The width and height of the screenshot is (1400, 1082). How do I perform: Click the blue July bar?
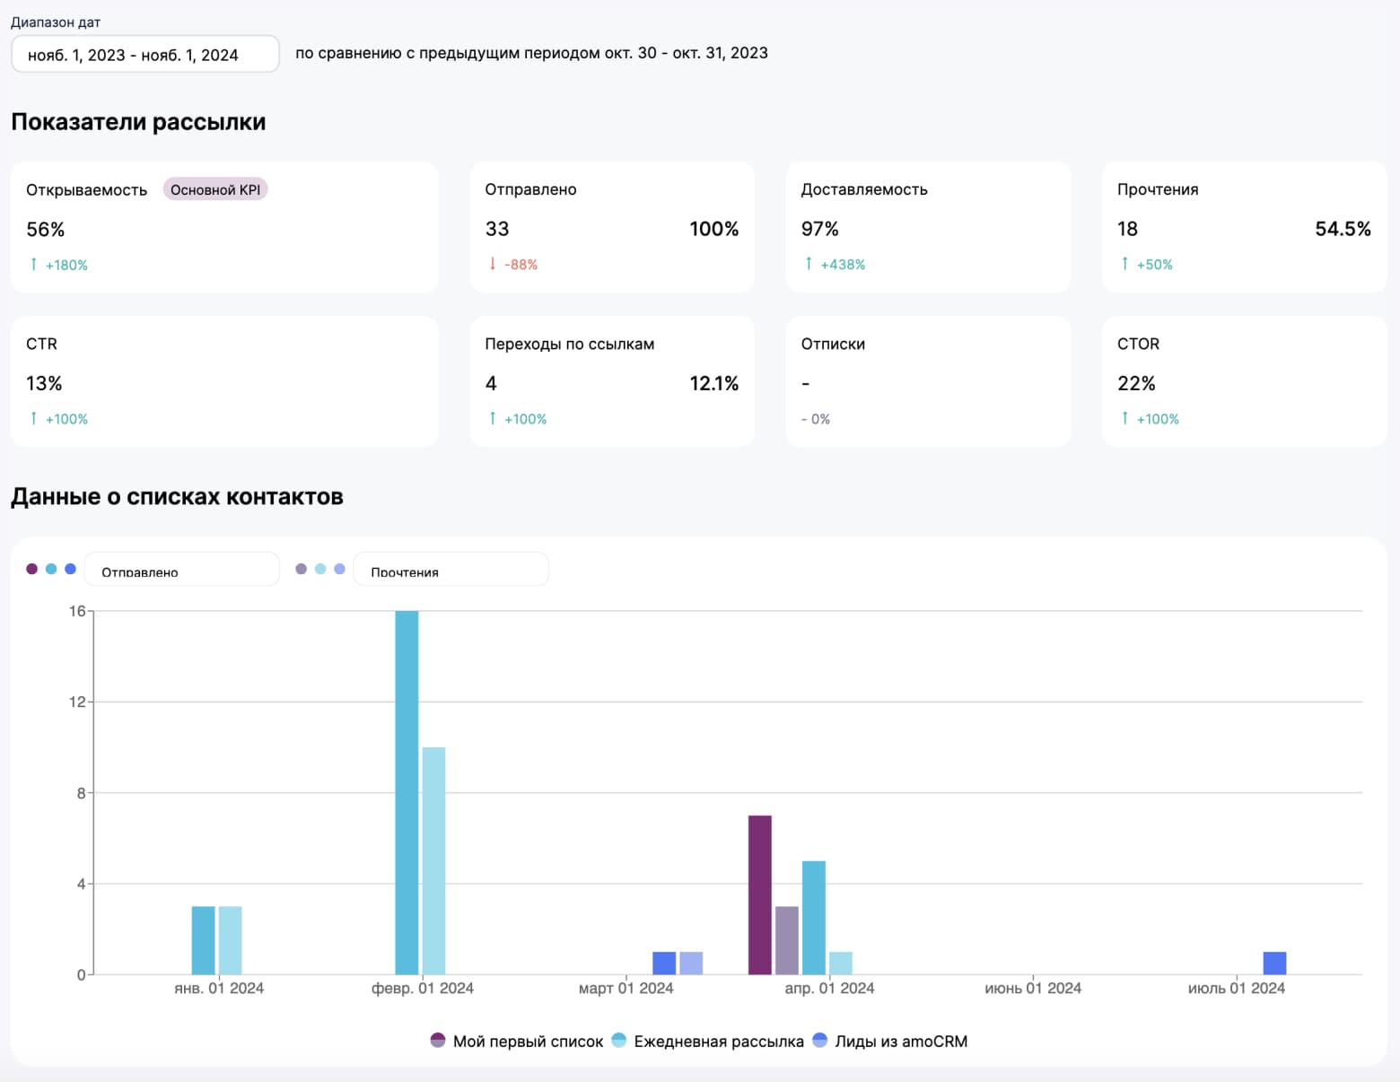[x=1273, y=963]
